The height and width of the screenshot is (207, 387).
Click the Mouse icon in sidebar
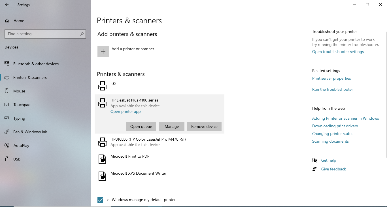click(7, 91)
